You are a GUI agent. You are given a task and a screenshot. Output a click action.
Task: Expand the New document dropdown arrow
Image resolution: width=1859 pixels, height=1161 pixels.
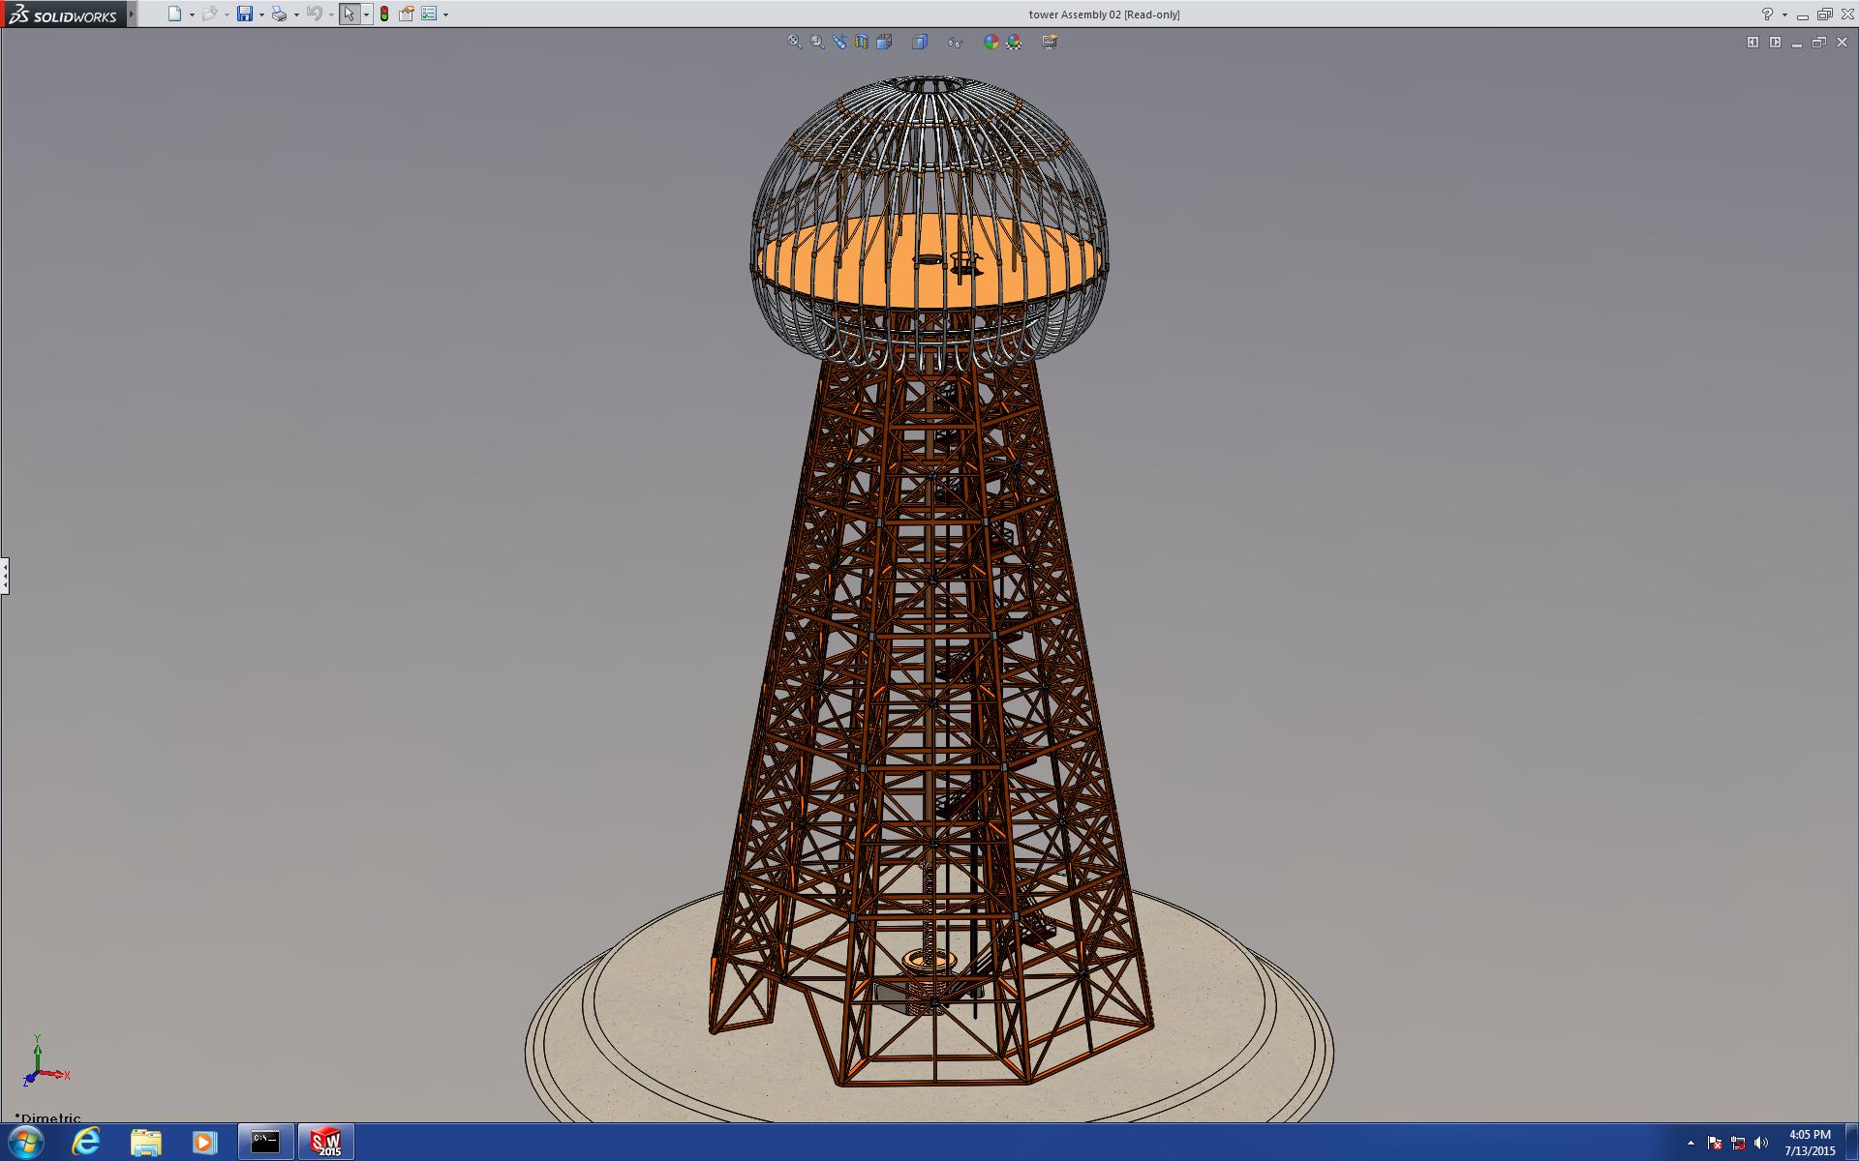pos(192,15)
